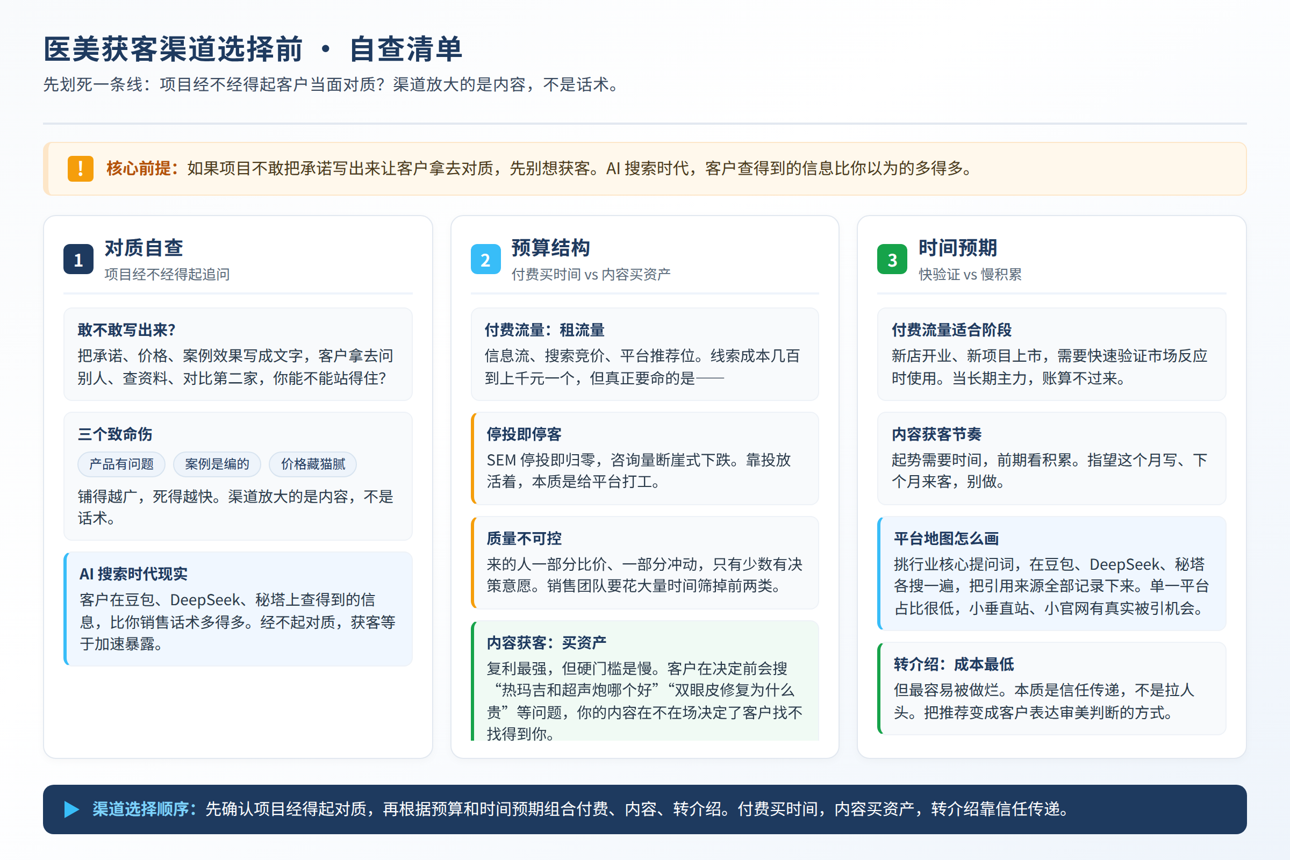The height and width of the screenshot is (860, 1290).
Task: Open the AI 搜索时代现实 card
Action: [238, 609]
